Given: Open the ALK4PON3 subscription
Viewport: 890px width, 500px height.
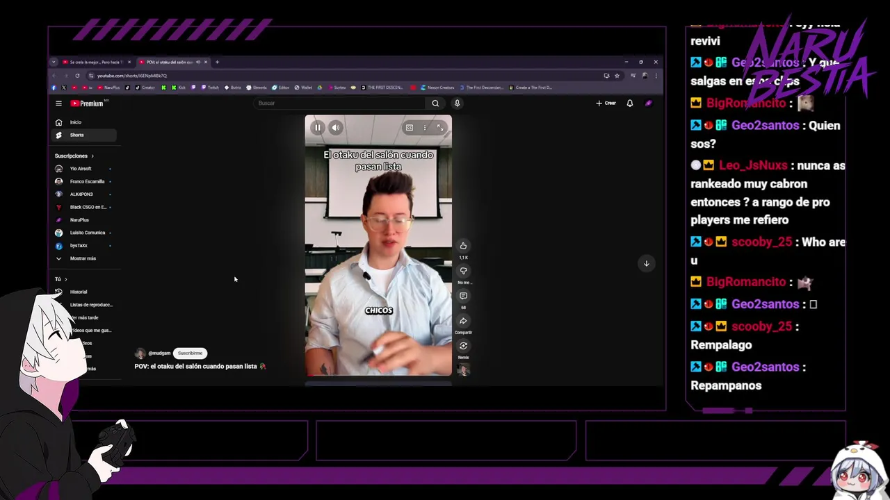Looking at the screenshot, I should 84,194.
